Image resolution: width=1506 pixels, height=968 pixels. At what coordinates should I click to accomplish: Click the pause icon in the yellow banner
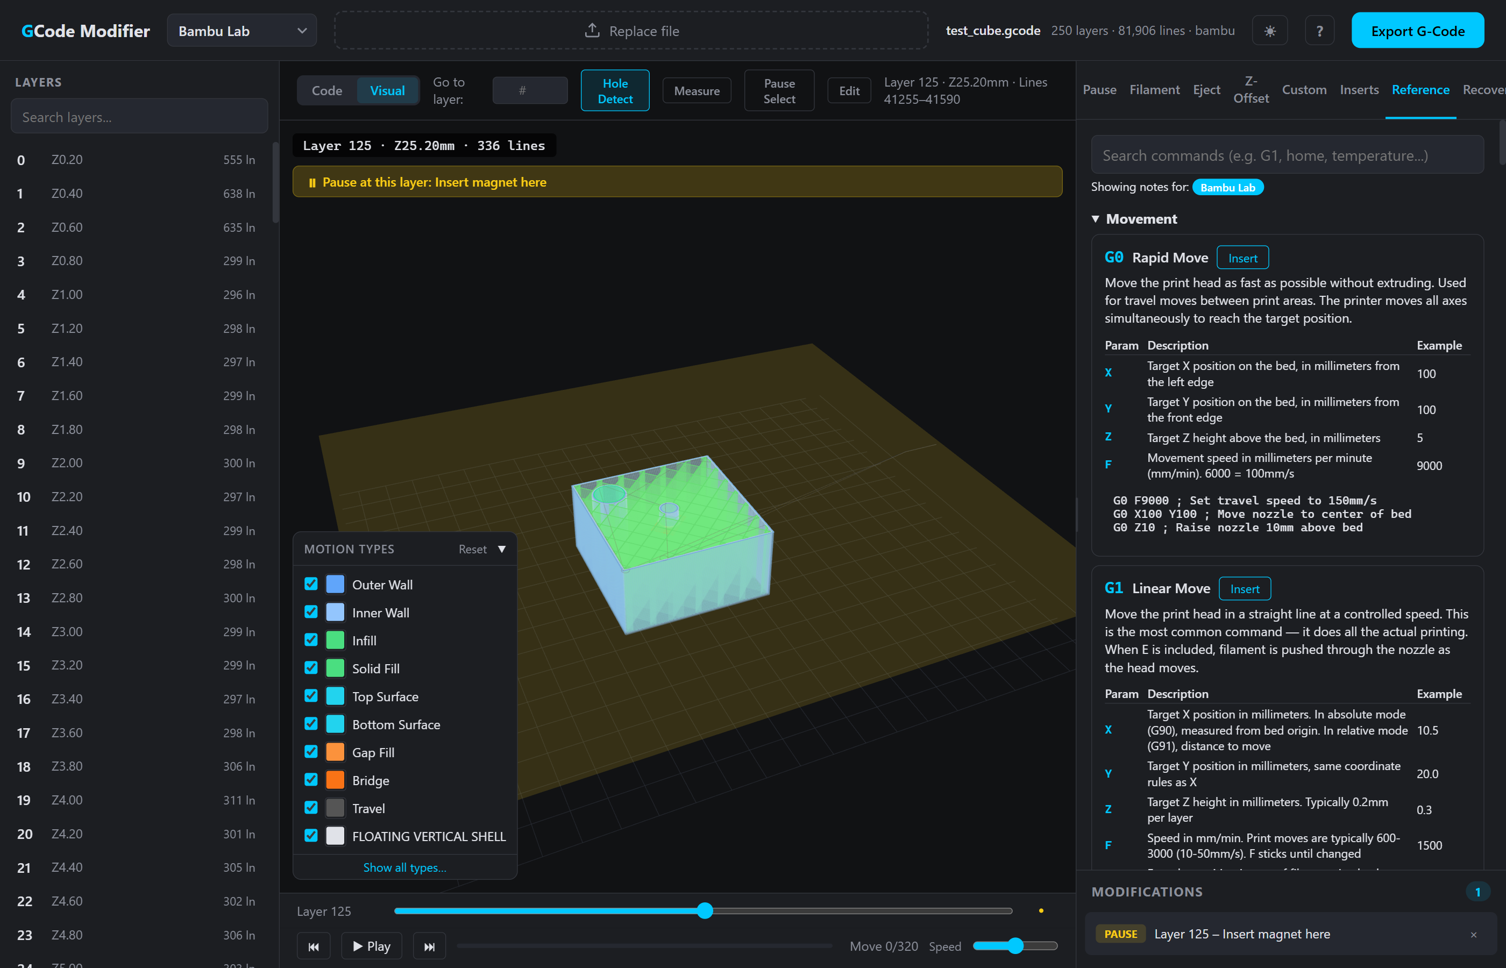point(312,183)
